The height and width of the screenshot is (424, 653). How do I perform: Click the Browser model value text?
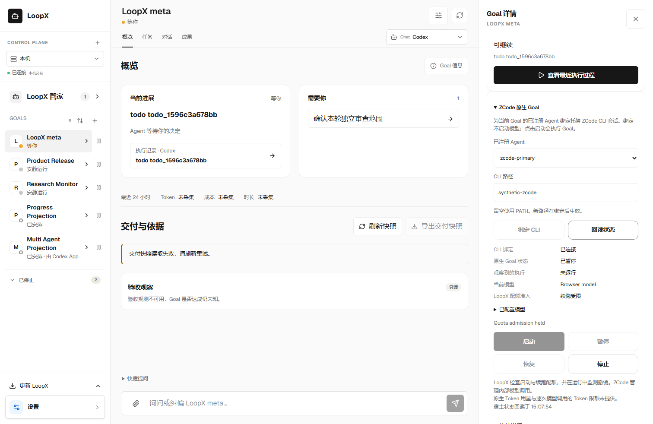coord(578,285)
